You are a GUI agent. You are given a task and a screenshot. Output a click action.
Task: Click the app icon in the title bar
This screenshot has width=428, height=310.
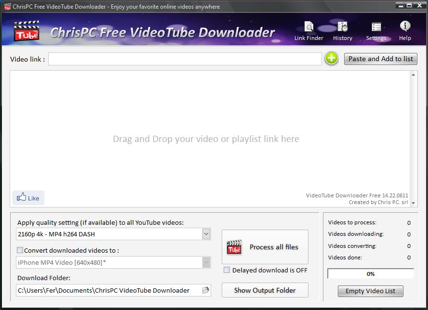(x=7, y=6)
